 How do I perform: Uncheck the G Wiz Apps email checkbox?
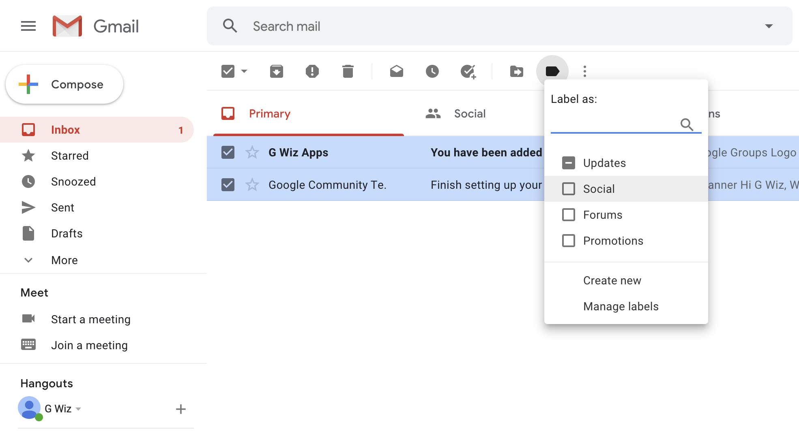[x=228, y=152]
